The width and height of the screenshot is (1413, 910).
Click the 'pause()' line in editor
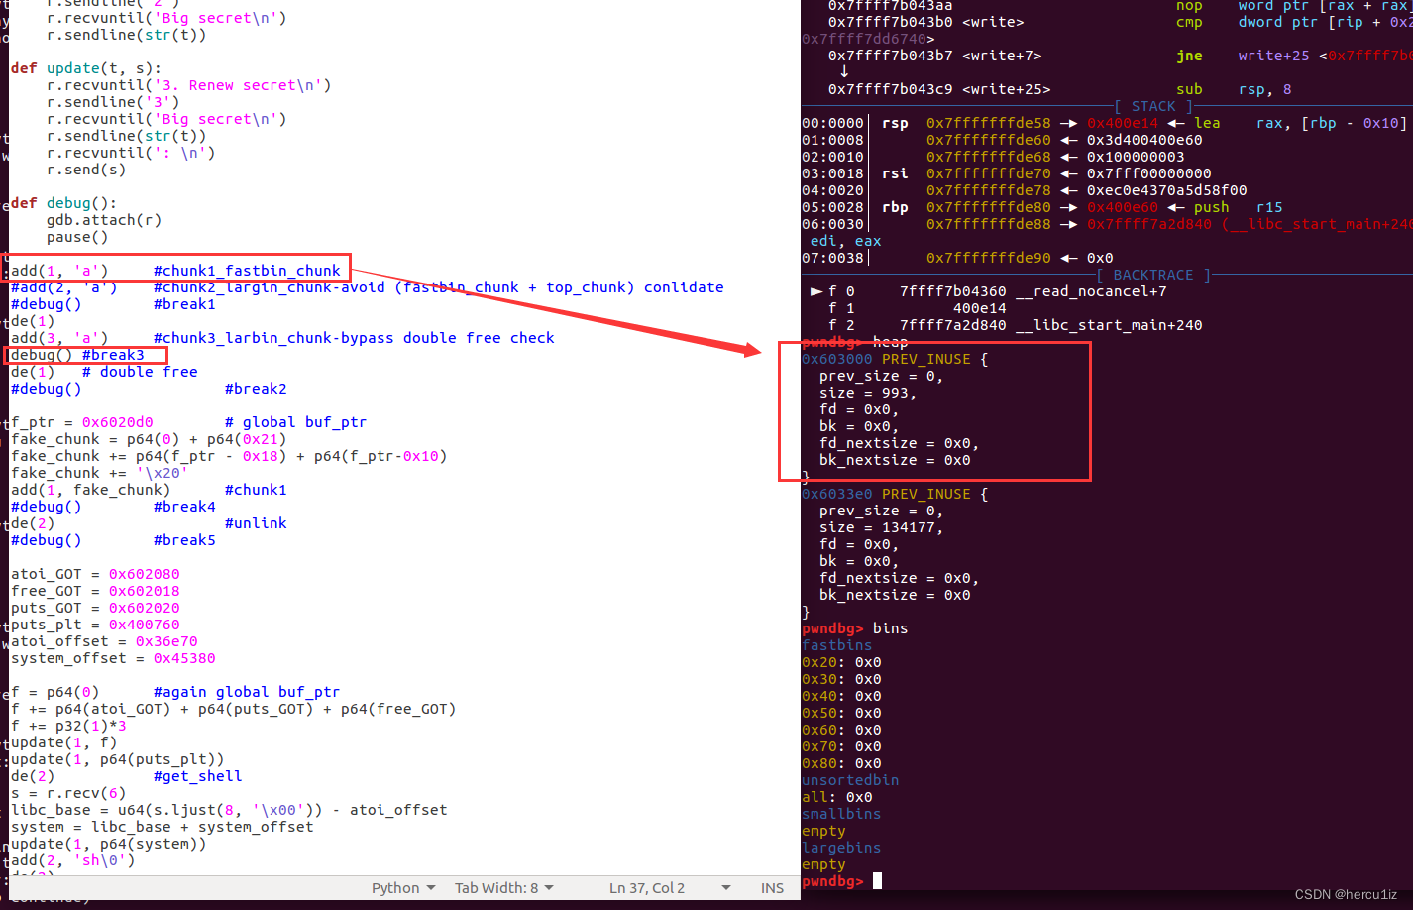pyautogui.click(x=77, y=237)
